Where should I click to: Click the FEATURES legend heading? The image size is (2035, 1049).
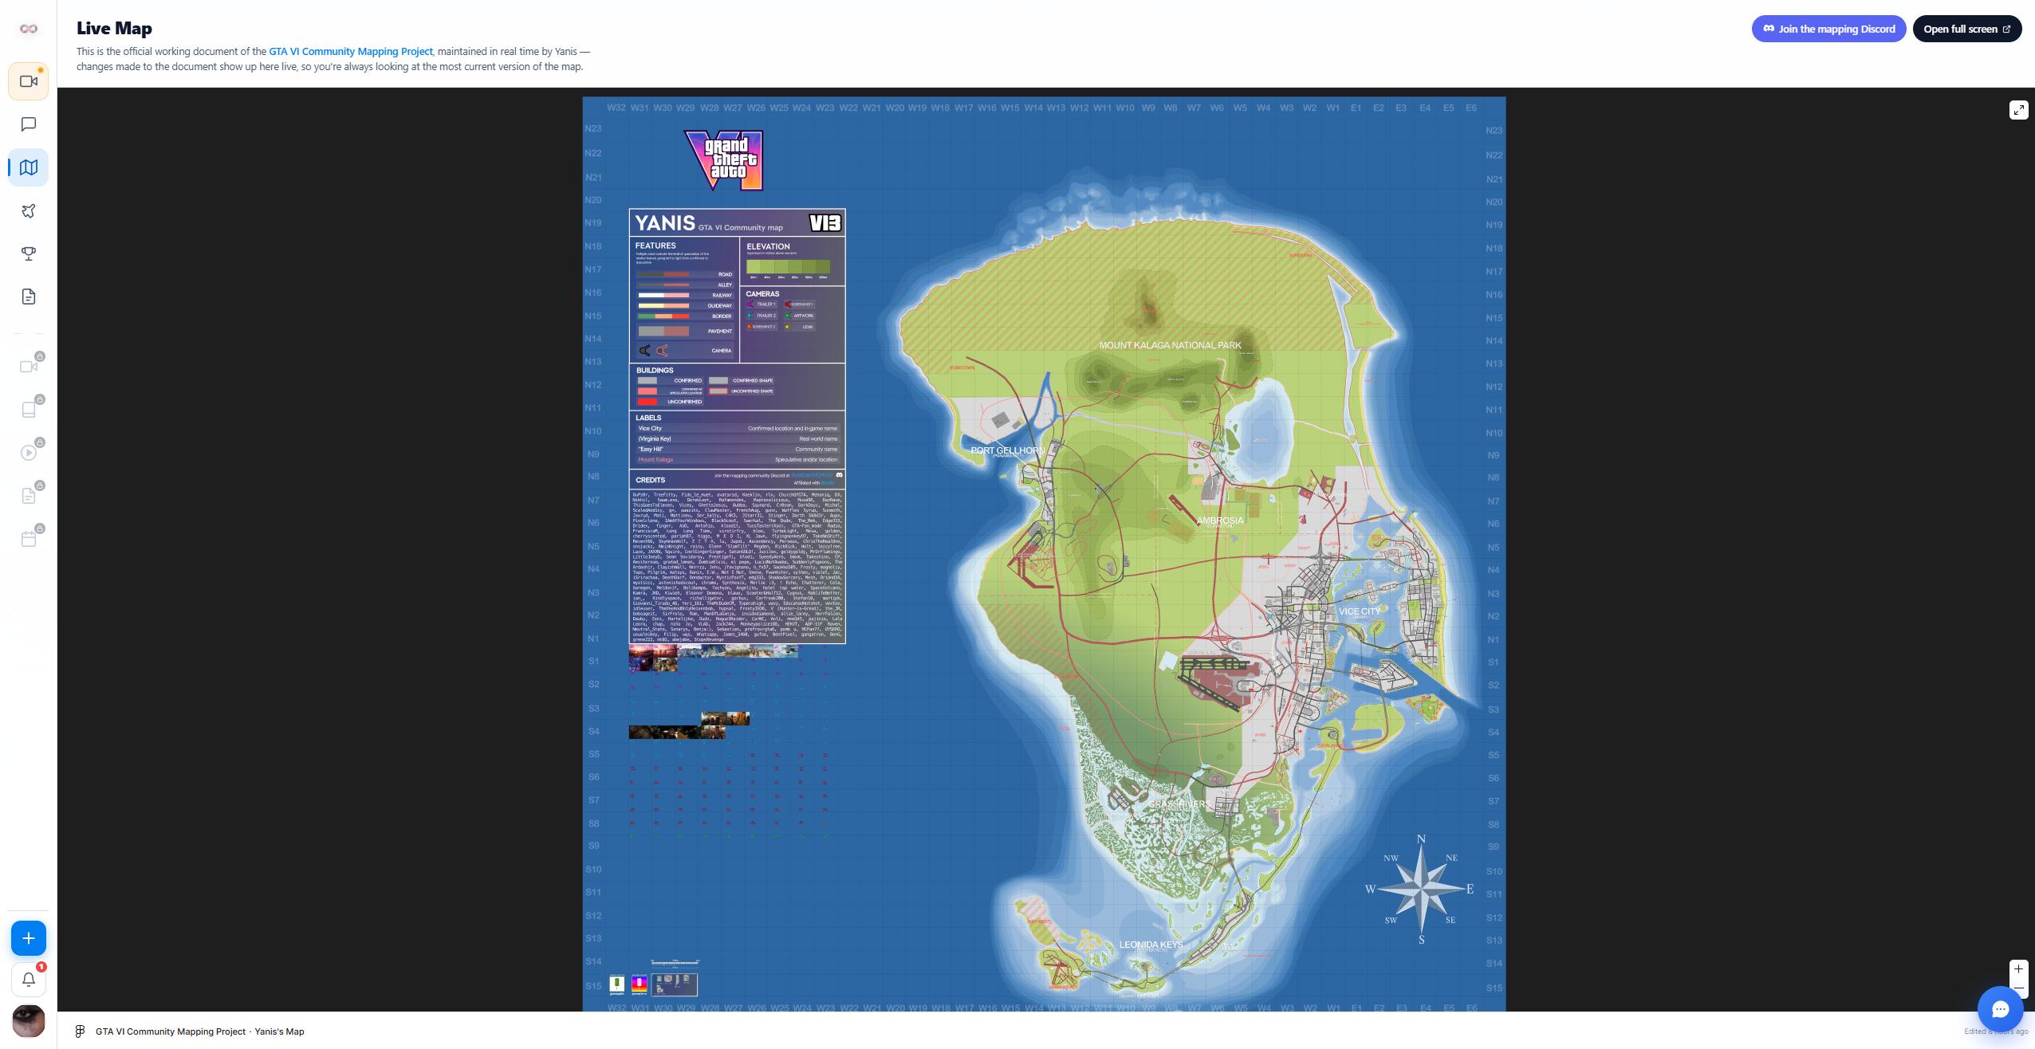655,246
